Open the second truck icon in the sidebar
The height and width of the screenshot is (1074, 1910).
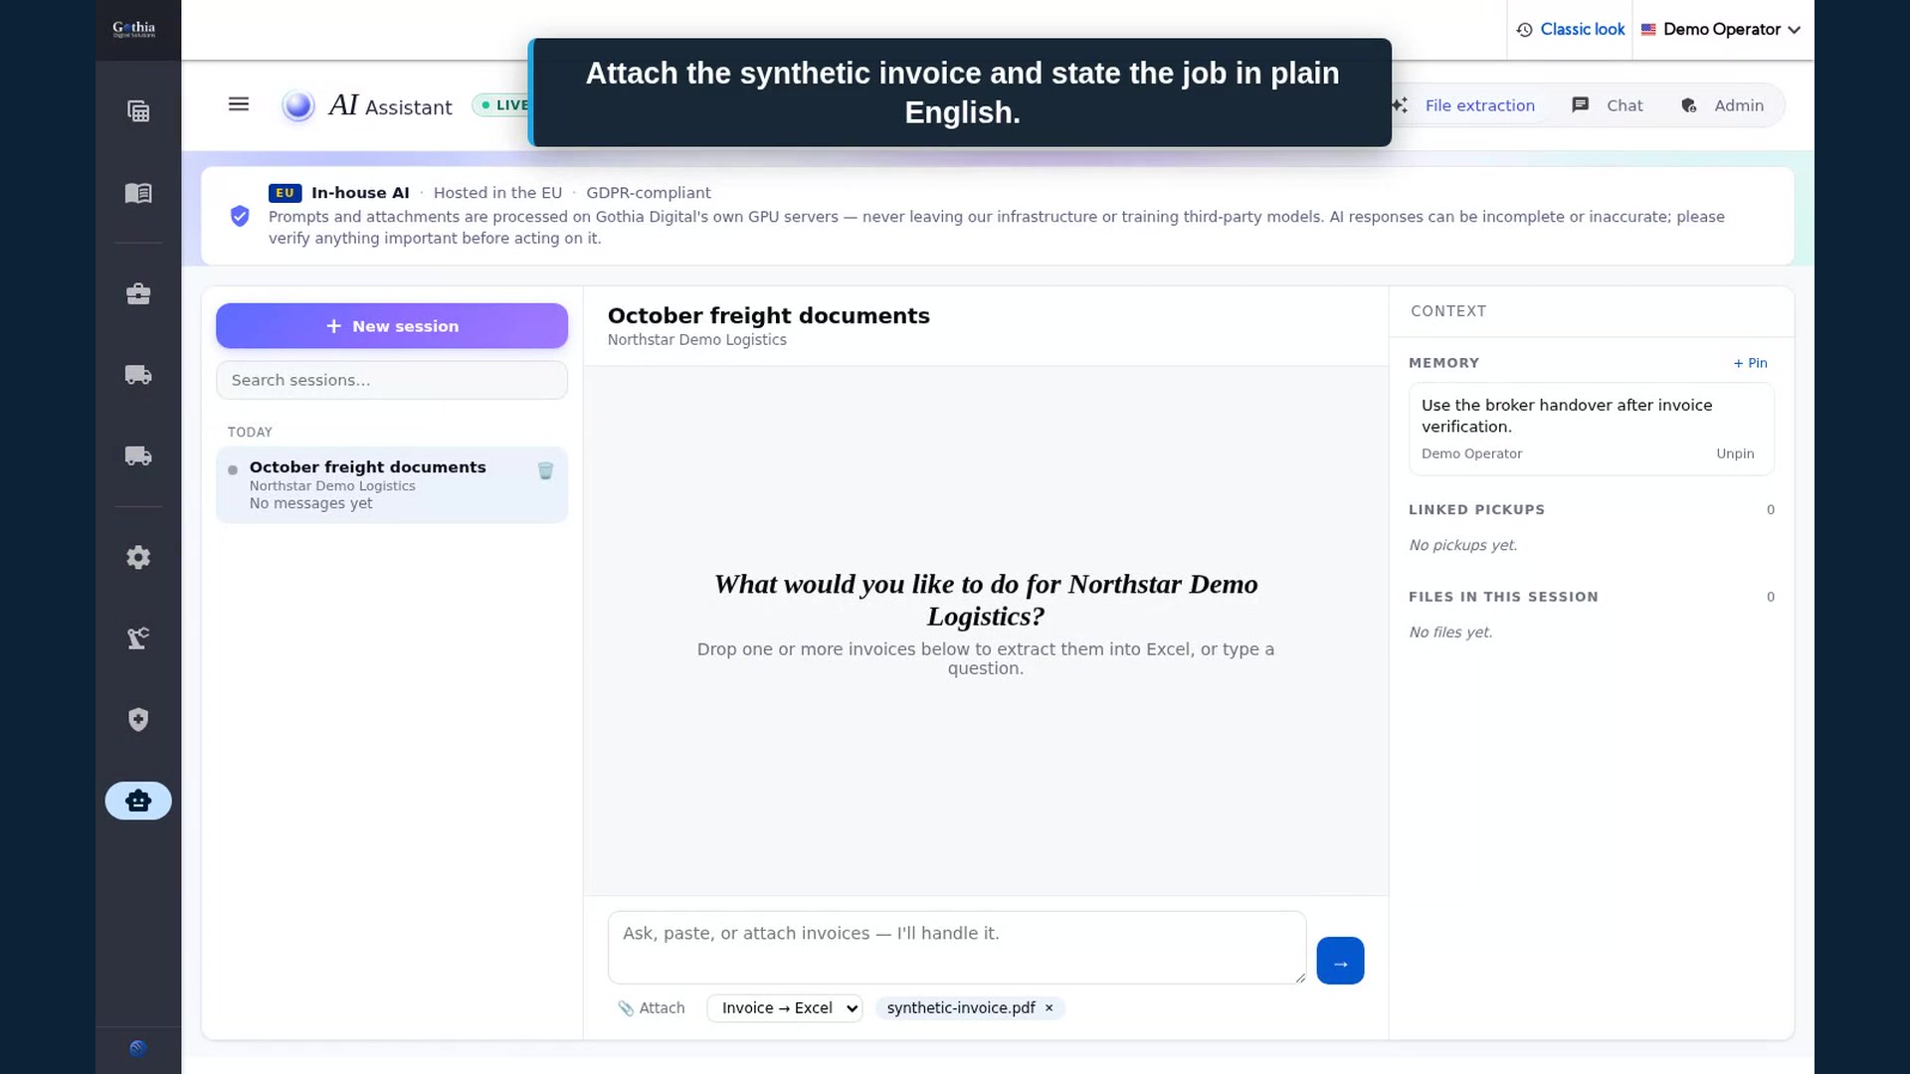[x=138, y=456]
